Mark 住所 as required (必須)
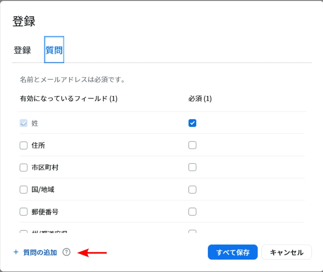 [x=192, y=145]
